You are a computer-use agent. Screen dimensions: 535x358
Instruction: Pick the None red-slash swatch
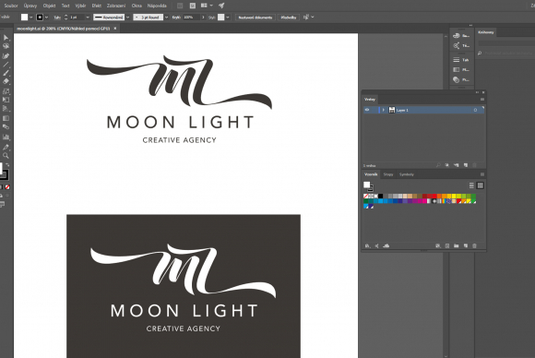(366, 197)
